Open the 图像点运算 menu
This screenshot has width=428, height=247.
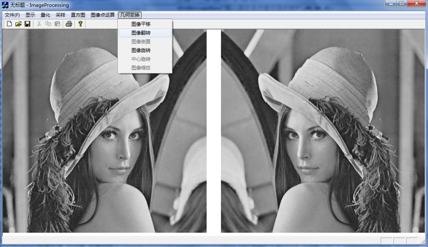tap(102, 15)
